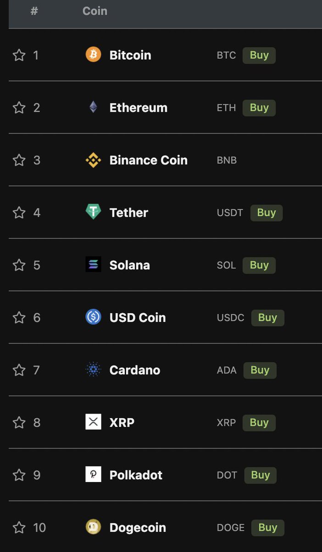This screenshot has width=322, height=552.
Task: Toggle the star next to Tether
Action: [19, 213]
